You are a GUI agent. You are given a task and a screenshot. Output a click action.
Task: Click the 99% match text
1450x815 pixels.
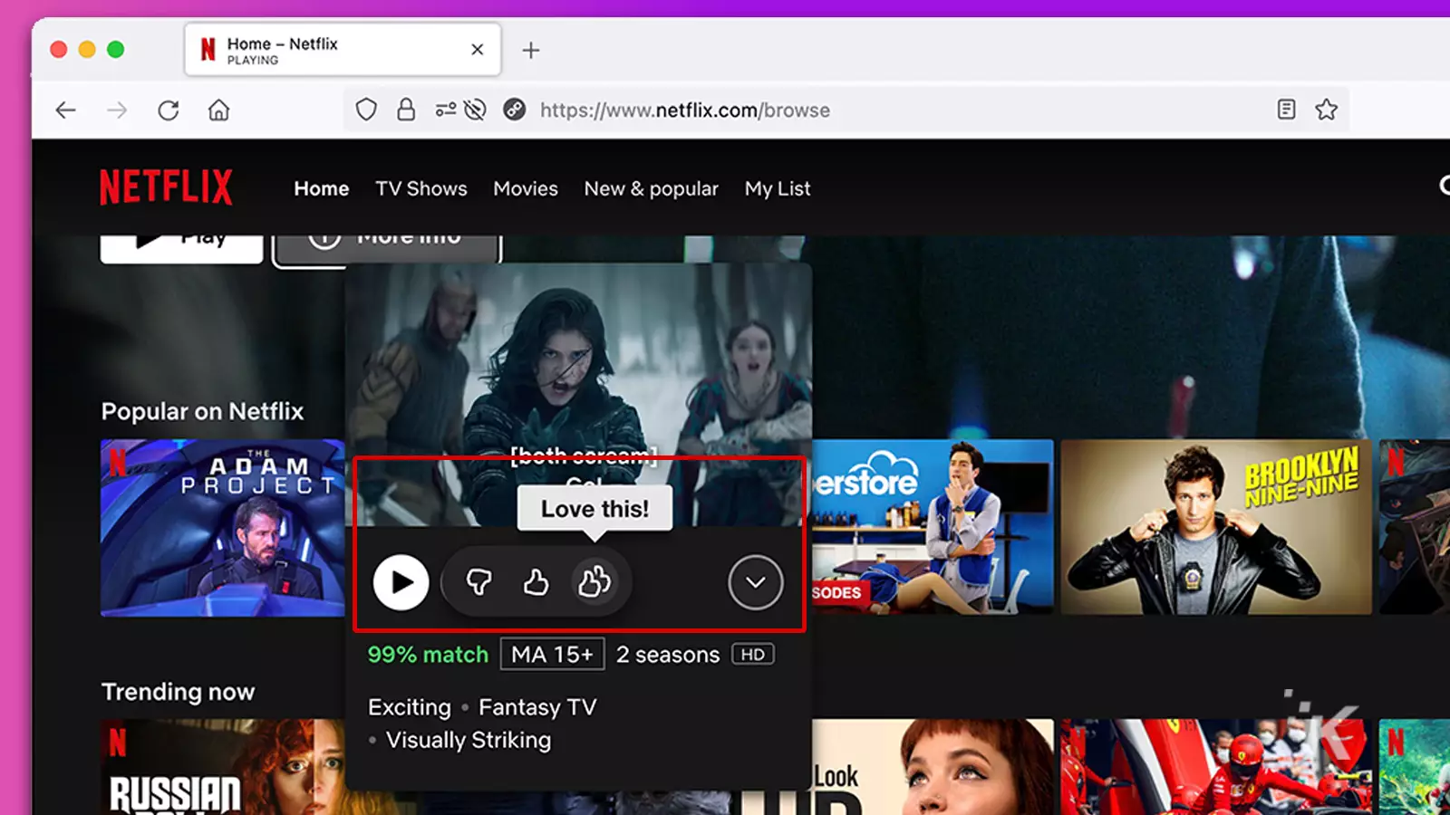pos(428,655)
